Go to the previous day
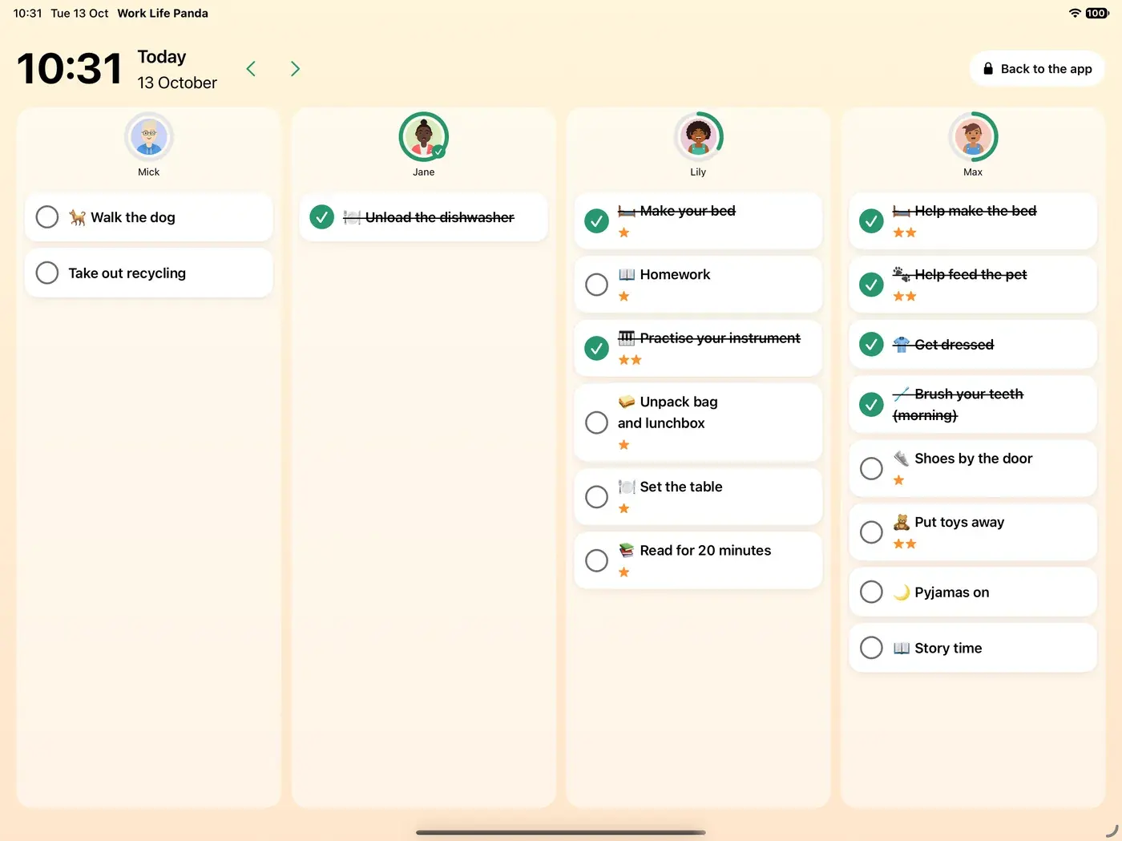Viewport: 1122px width, 841px height. pyautogui.click(x=251, y=69)
